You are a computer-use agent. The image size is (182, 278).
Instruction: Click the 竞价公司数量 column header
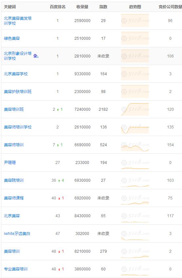click(x=170, y=7)
